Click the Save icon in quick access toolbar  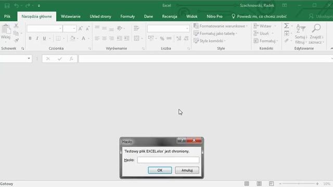[7, 6]
